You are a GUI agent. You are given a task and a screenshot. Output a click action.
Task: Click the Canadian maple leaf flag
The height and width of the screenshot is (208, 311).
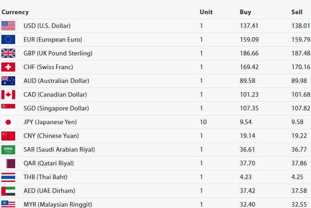click(8, 94)
